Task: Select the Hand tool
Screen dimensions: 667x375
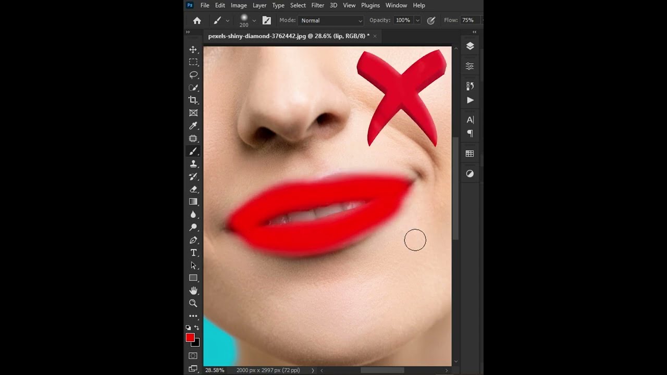Action: 193,291
